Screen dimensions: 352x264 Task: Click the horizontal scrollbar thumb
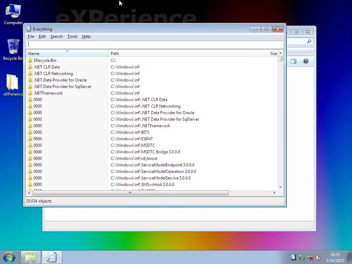tap(130, 193)
